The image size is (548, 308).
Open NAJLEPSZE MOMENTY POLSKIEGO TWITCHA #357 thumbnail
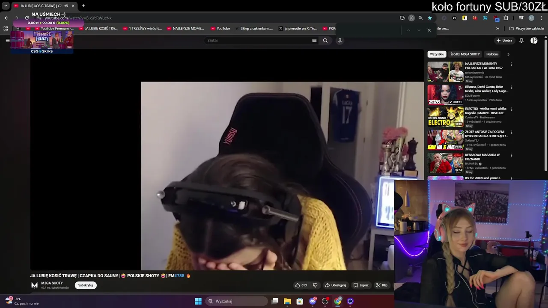(x=445, y=71)
